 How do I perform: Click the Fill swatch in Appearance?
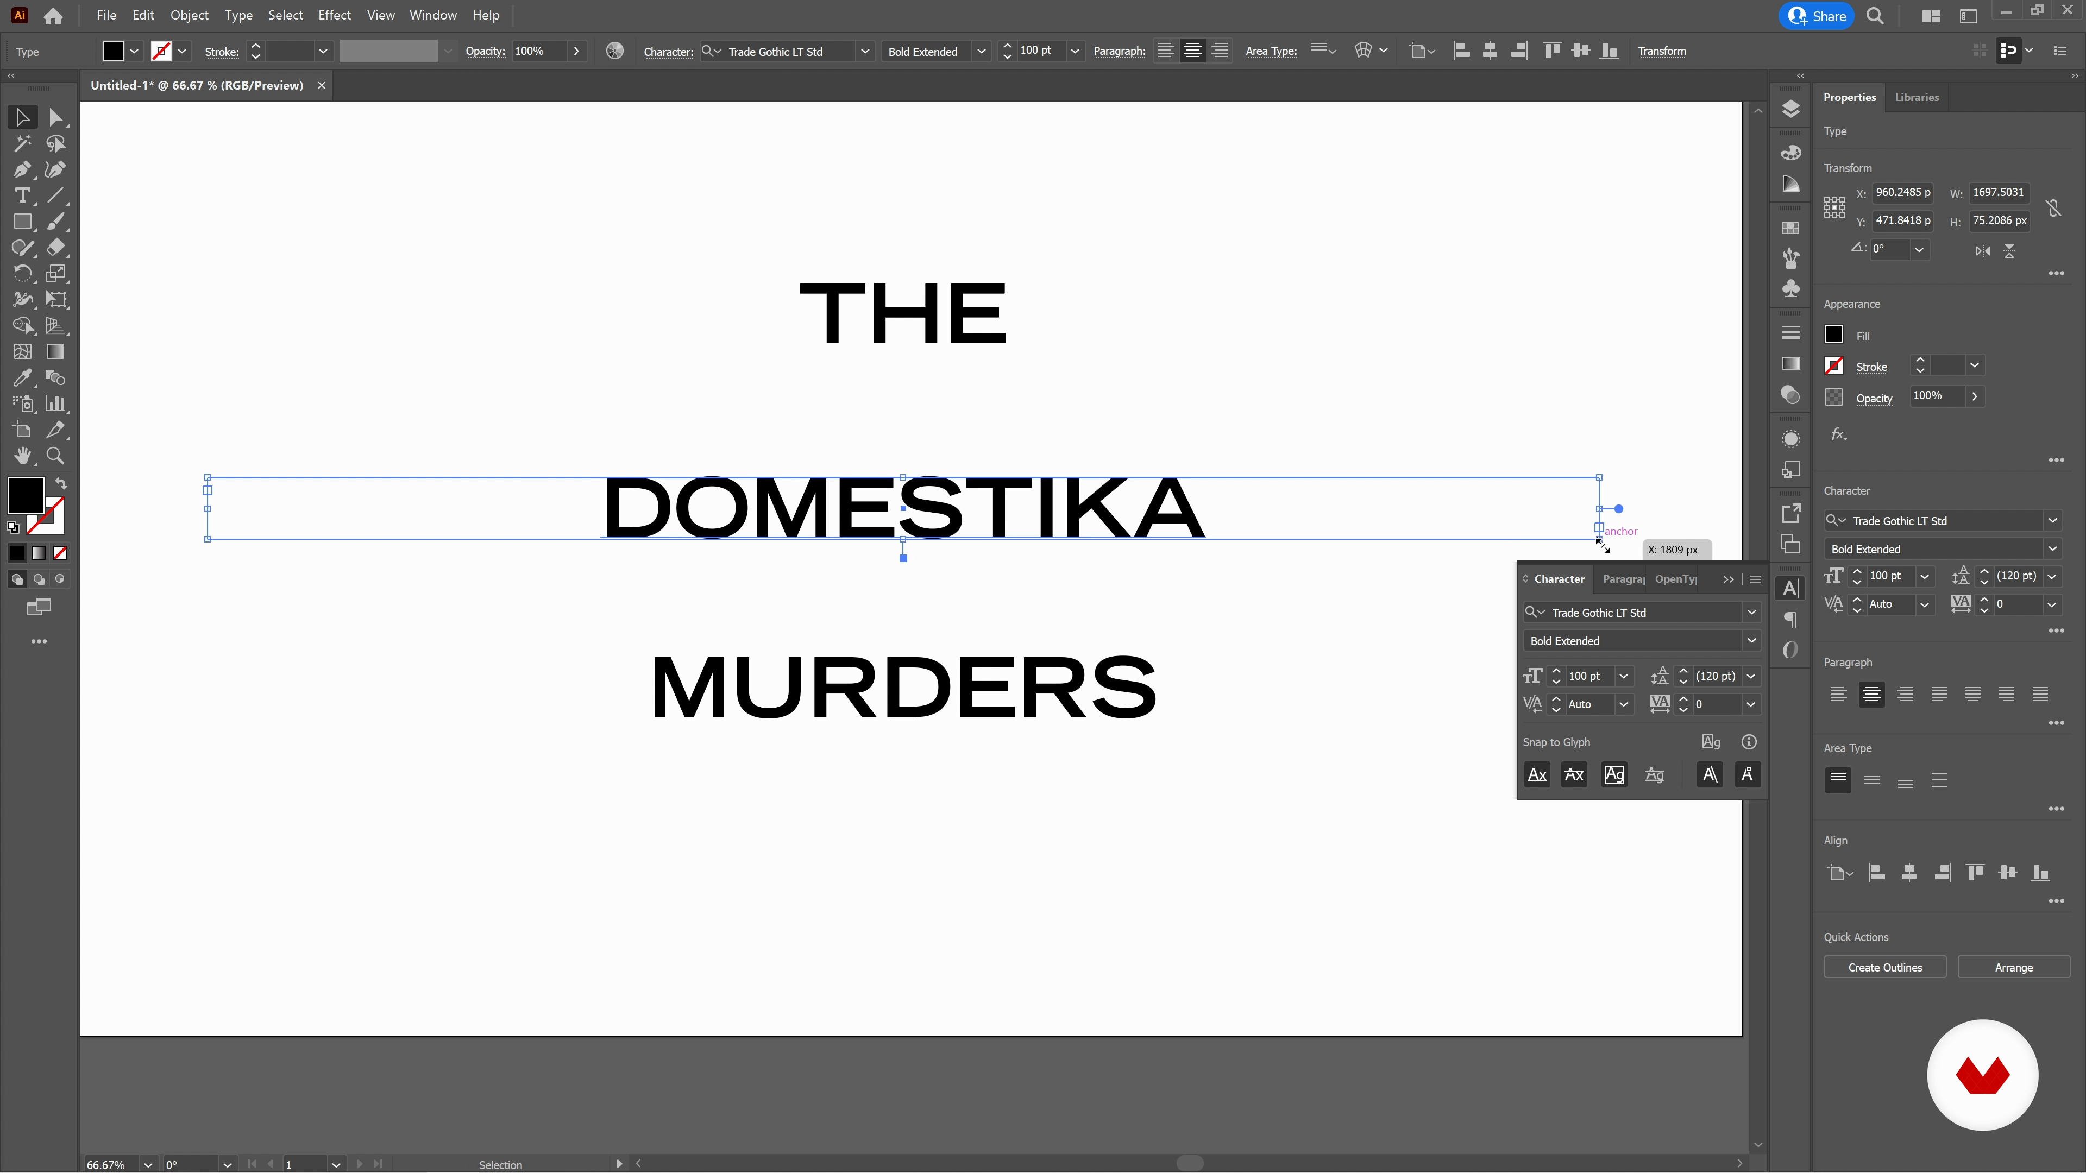(x=1833, y=335)
